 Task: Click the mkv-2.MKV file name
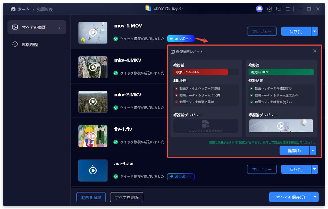click(127, 95)
